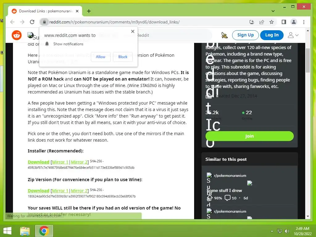
Task: Click the page vertical scrollbar thumb
Action: (308, 60)
